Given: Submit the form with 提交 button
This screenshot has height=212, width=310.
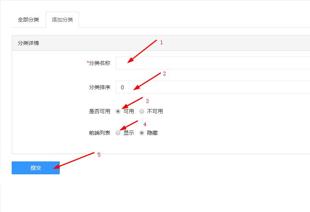Looking at the screenshot, I should click(36, 168).
